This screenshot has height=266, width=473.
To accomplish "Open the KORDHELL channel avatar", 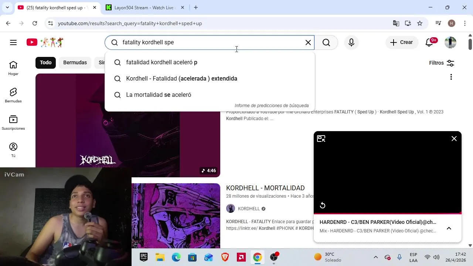I will coord(231,208).
